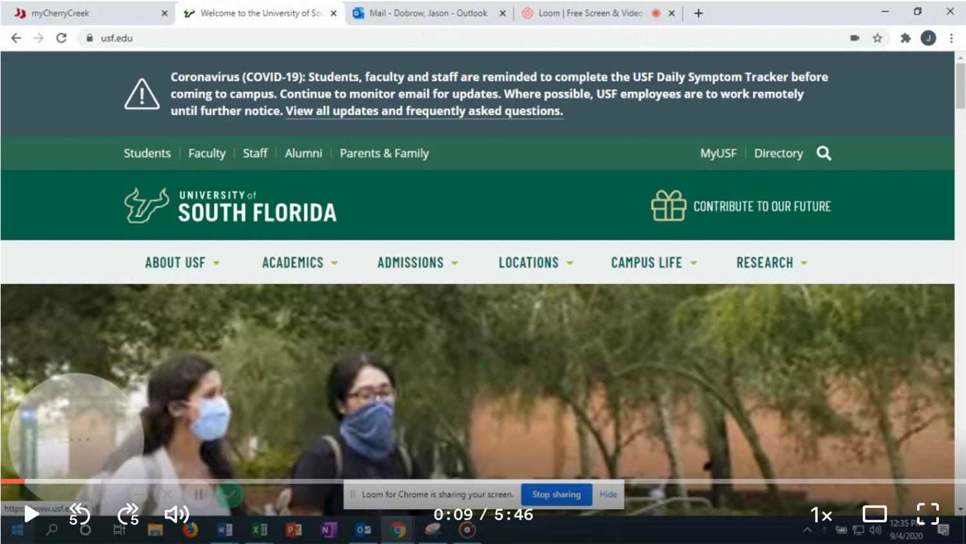The height and width of the screenshot is (544, 966).
Task: Click the Loom green checkmark finish button
Action: [x=229, y=494]
